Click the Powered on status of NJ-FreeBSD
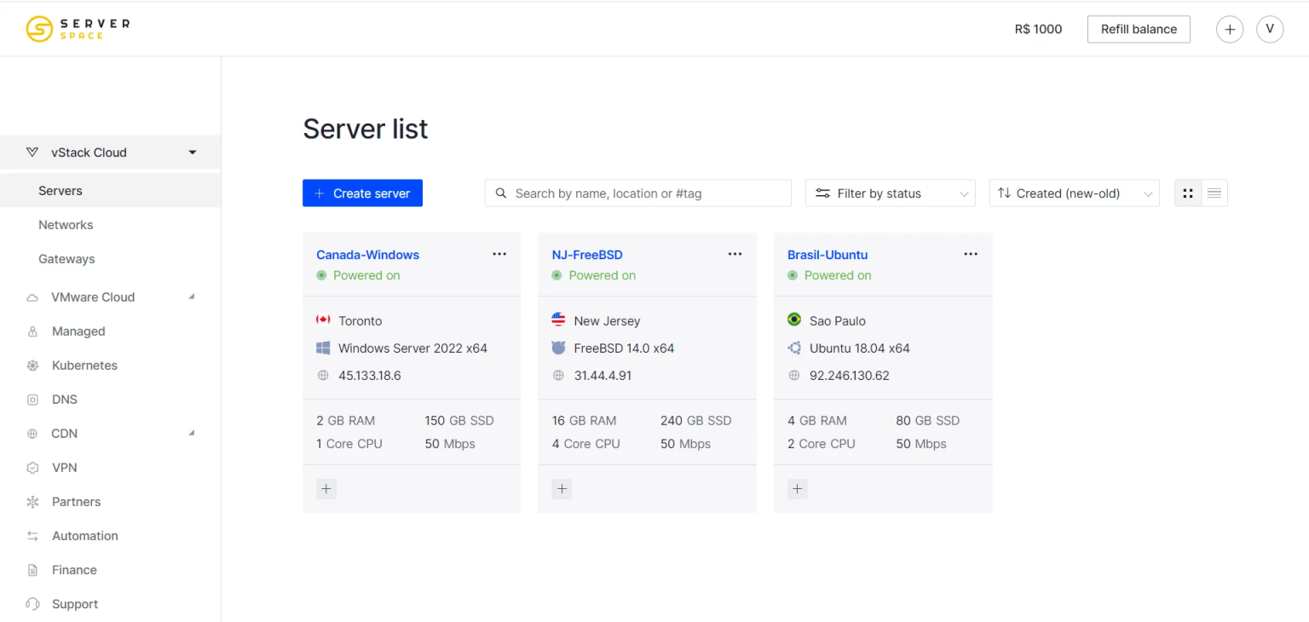1309x622 pixels. [x=603, y=274]
